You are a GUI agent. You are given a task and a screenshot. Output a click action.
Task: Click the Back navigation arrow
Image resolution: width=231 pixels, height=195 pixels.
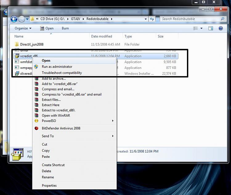(14, 19)
